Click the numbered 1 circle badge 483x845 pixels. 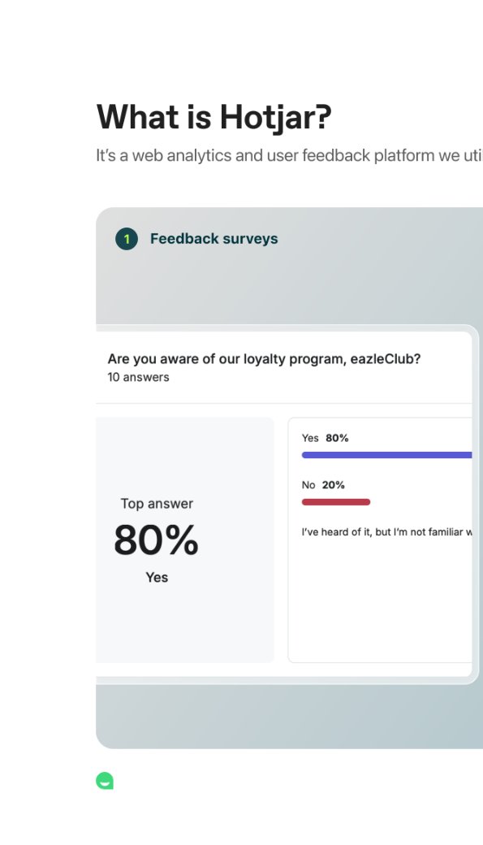click(127, 239)
